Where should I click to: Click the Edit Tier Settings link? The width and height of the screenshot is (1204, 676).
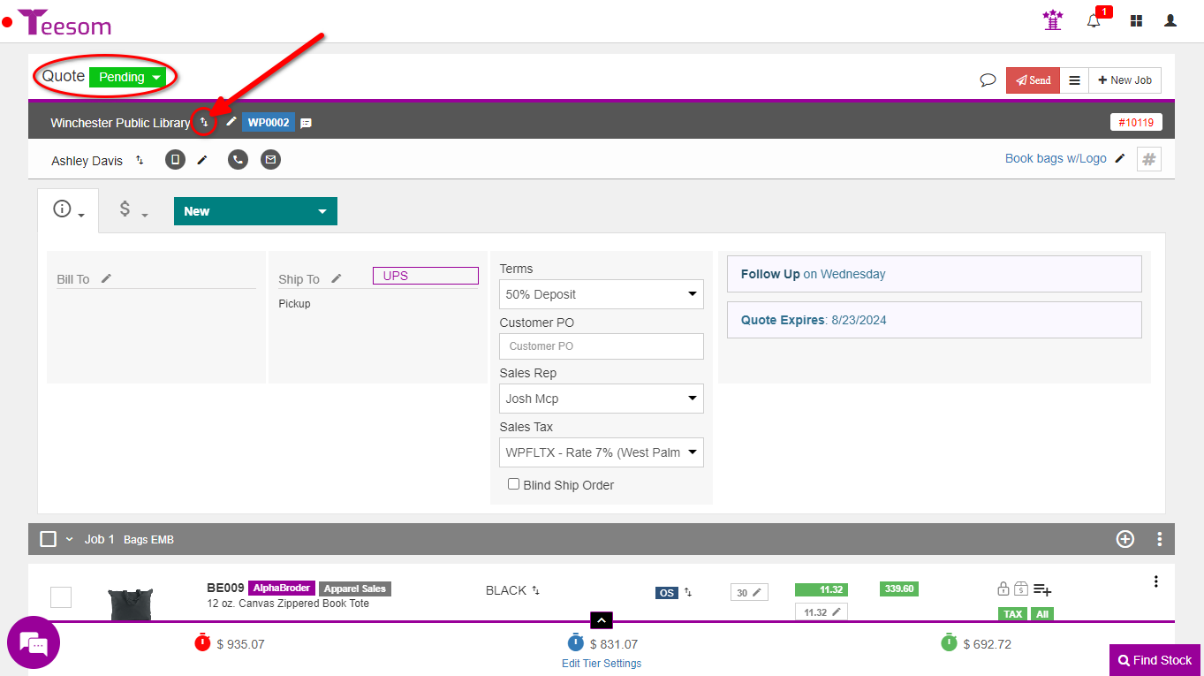click(602, 664)
